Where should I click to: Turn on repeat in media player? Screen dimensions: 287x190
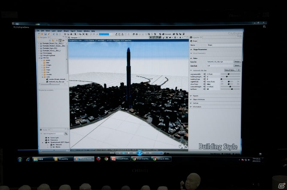[x=123, y=153]
